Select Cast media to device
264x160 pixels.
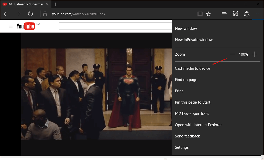coord(192,68)
